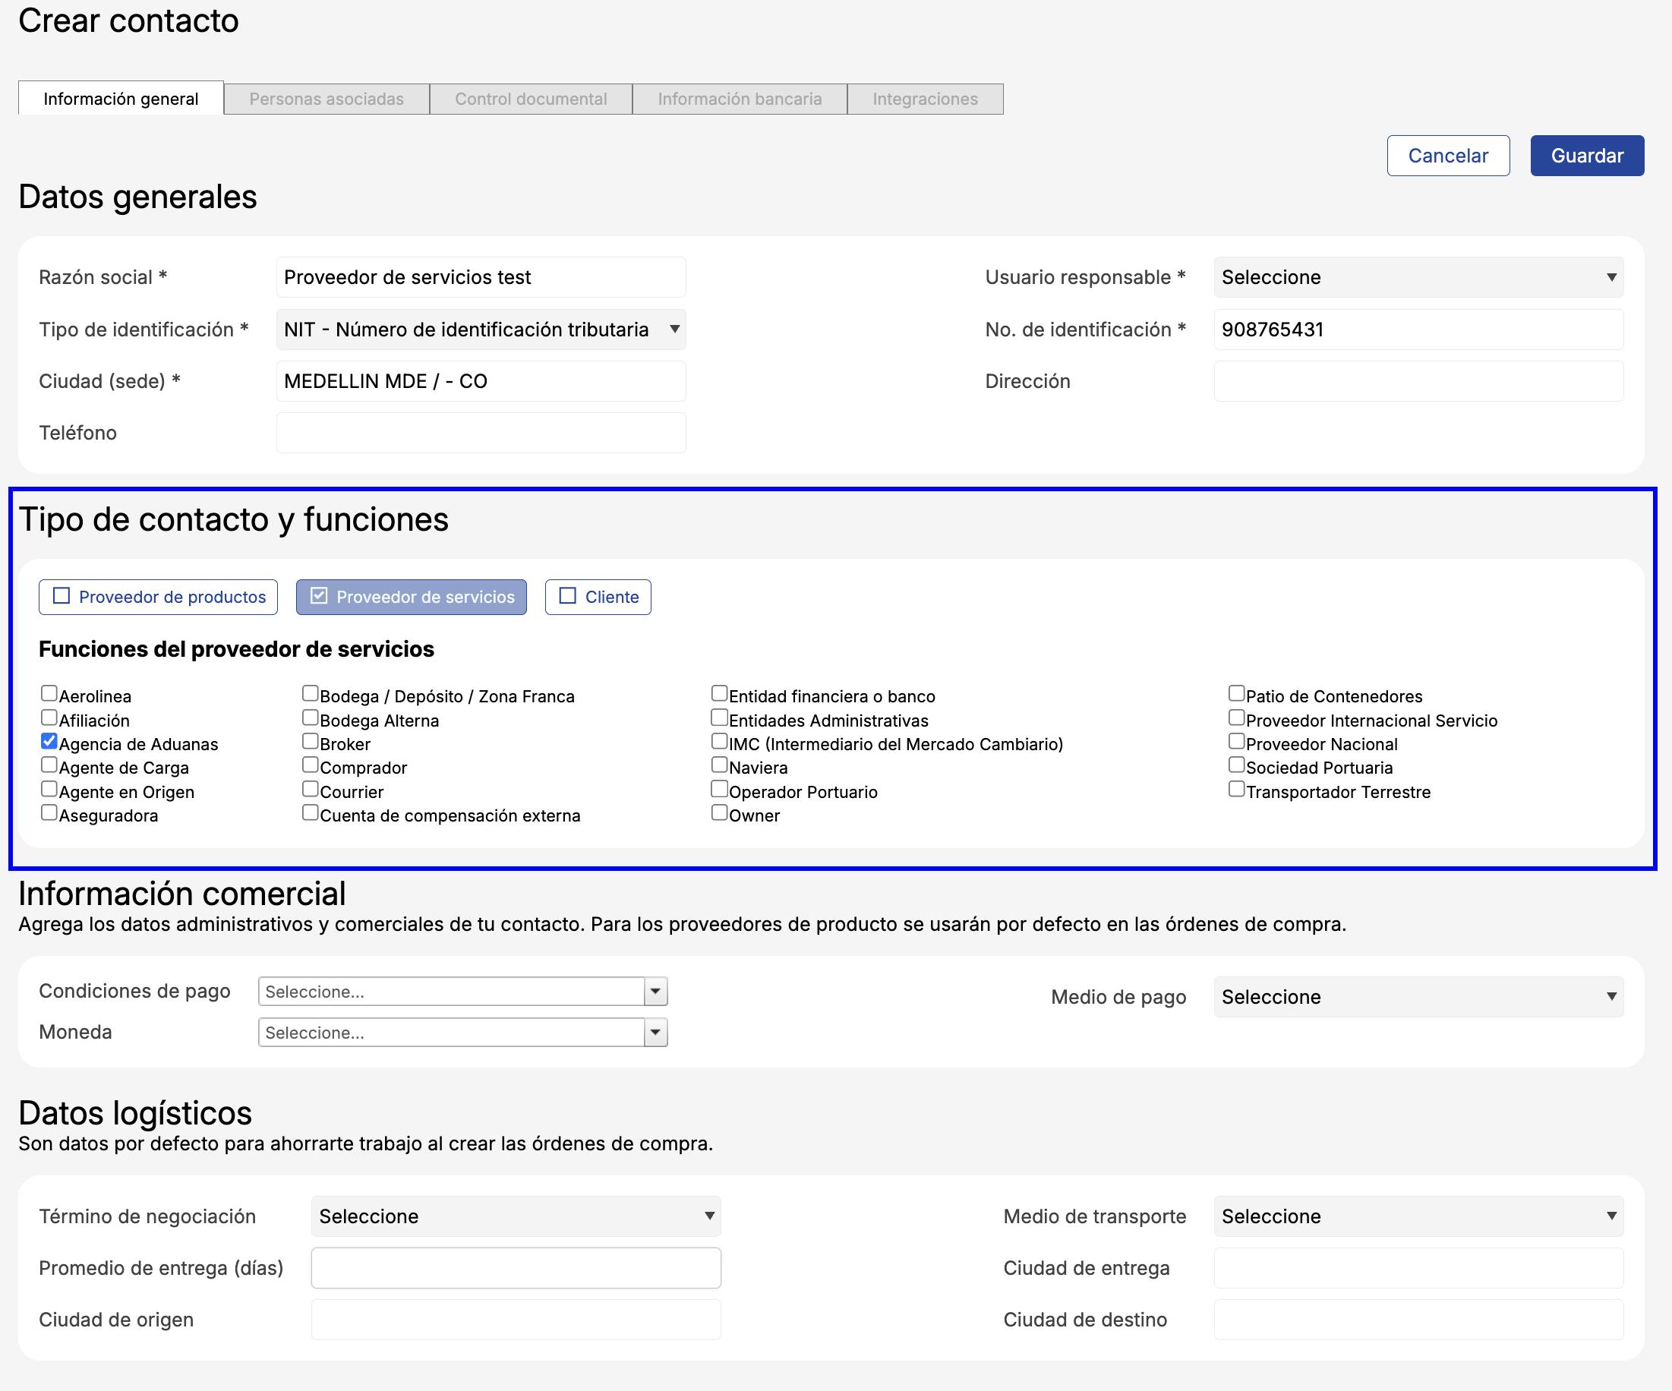Open the Información bancaria tab
This screenshot has width=1672, height=1391.
(x=739, y=99)
